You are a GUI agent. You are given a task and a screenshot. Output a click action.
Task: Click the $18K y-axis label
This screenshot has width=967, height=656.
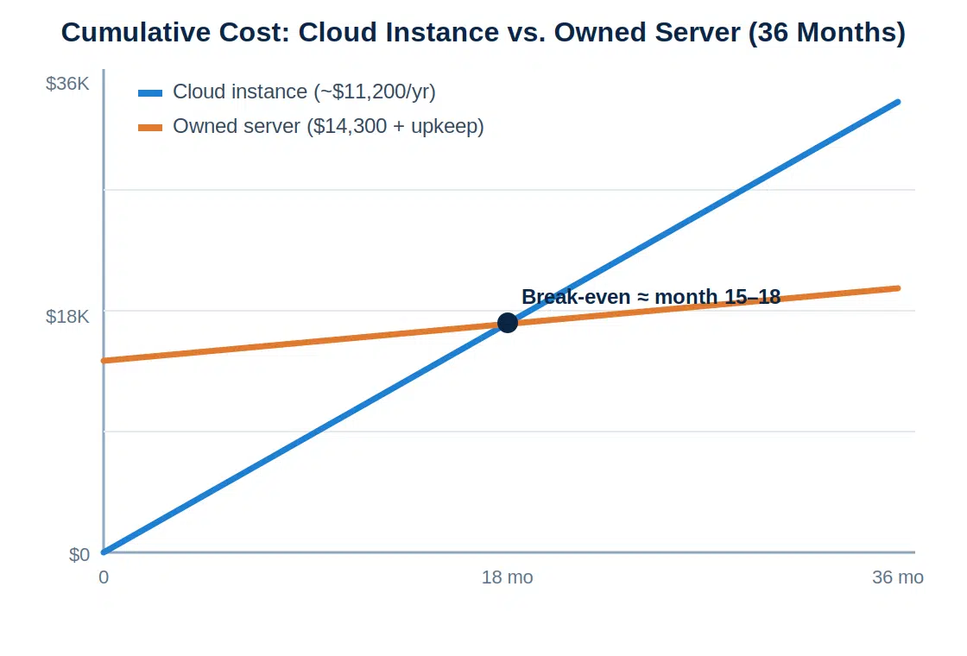(67, 316)
